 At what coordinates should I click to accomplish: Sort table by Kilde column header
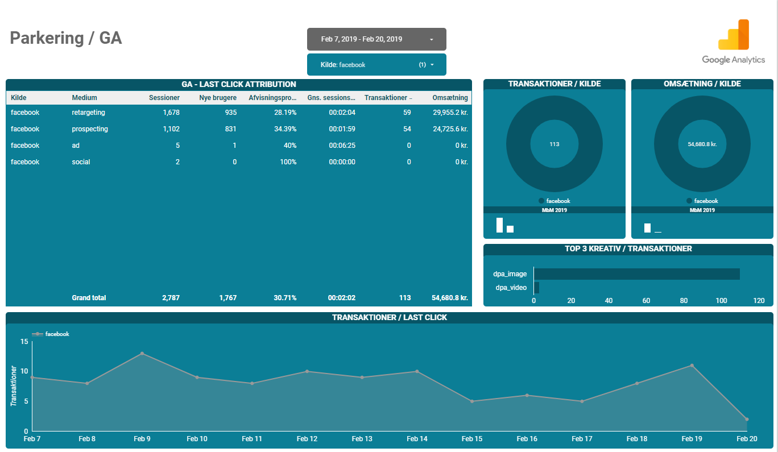19,98
